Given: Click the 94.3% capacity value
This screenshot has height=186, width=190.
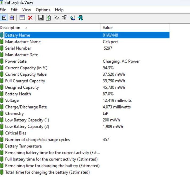Looking at the screenshot, I should tap(108, 68).
